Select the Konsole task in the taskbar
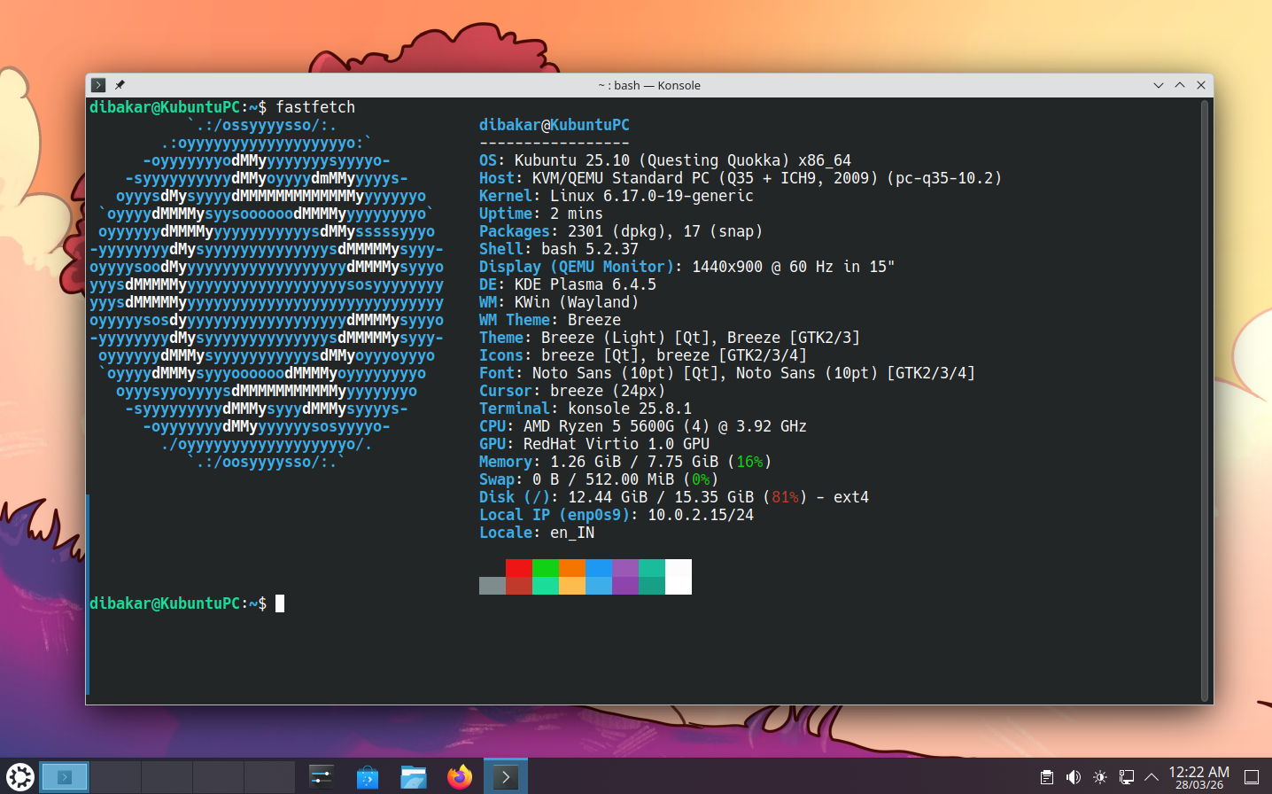 [506, 777]
